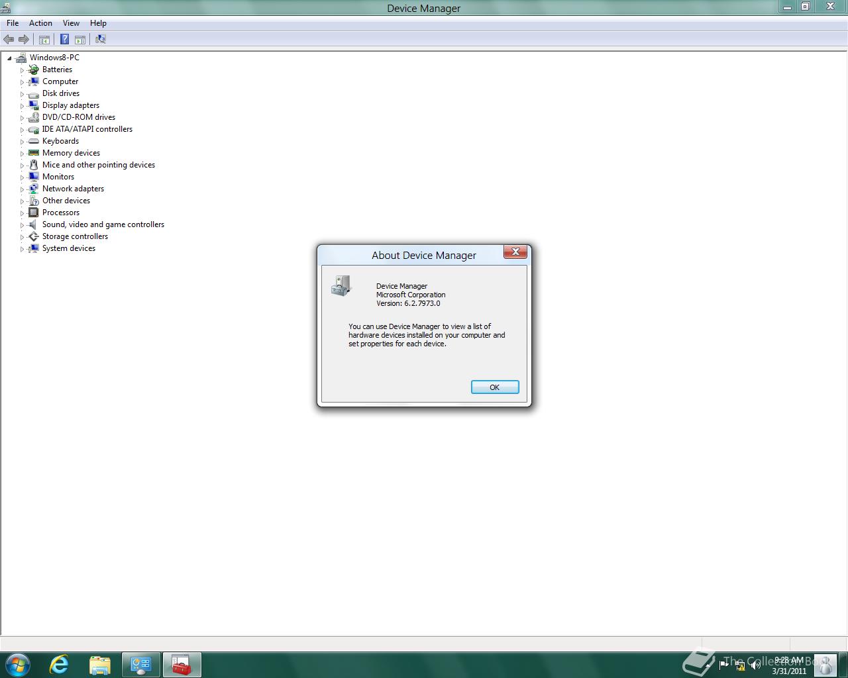Viewport: 848px width, 678px height.
Task: Toggle Show/Hide Console Tree toolbar icon
Action: point(44,40)
